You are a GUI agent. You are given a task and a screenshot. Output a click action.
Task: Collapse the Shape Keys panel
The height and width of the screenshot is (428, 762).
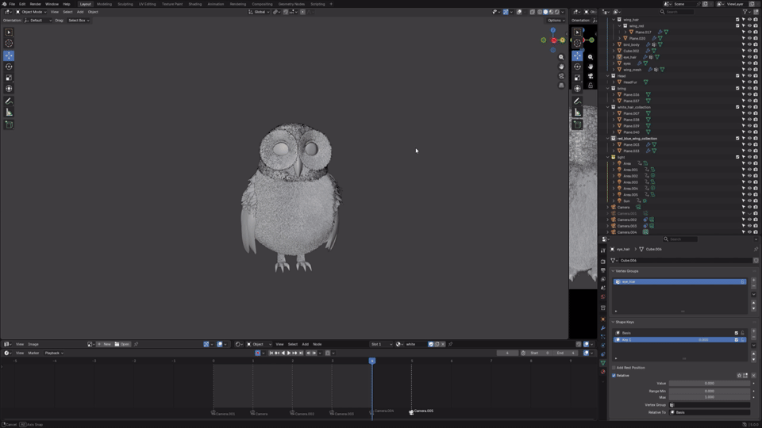click(x=614, y=323)
